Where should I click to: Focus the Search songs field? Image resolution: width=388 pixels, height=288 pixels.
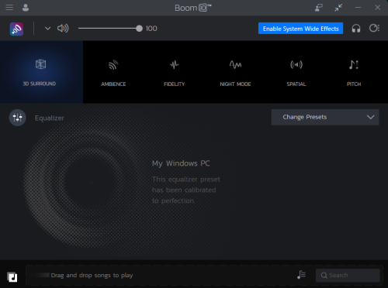tap(348, 276)
